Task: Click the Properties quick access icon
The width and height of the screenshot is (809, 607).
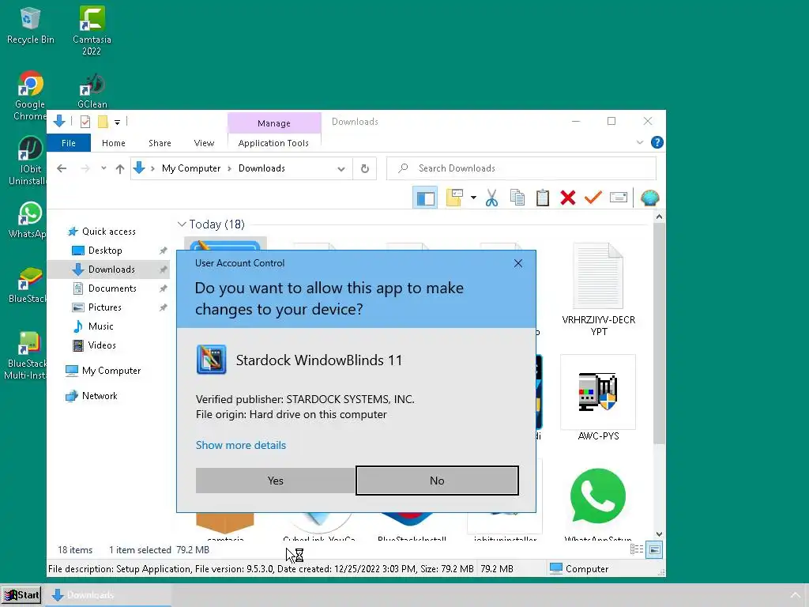Action: [85, 122]
